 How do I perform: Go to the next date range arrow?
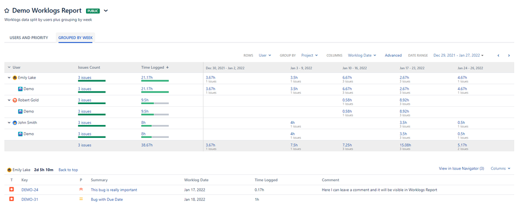tap(509, 56)
